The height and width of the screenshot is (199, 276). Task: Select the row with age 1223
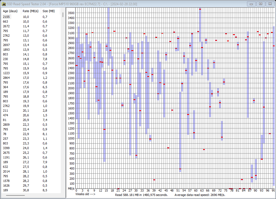pos(31,73)
